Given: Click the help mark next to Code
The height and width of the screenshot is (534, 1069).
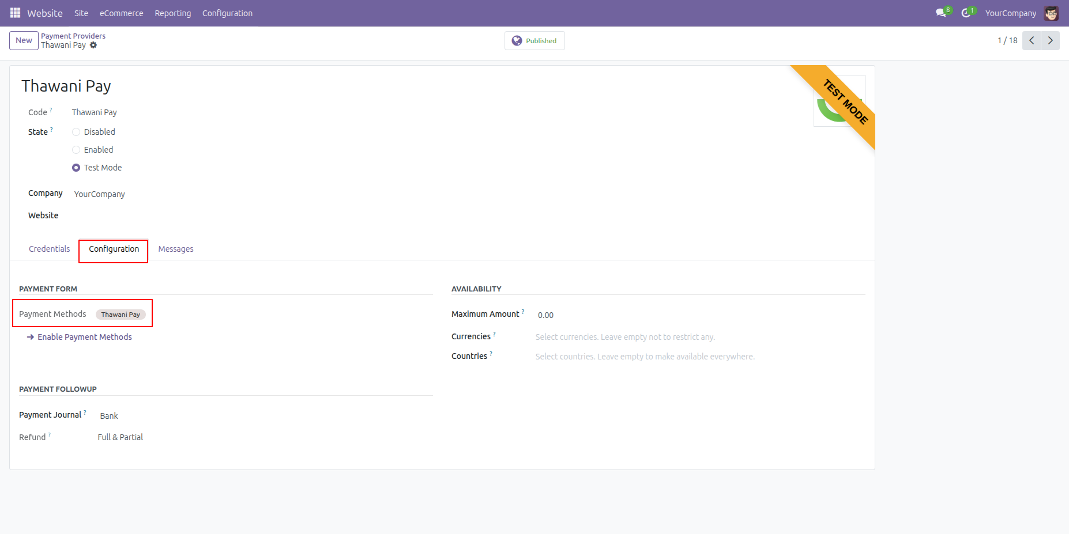Looking at the screenshot, I should click(x=51, y=109).
